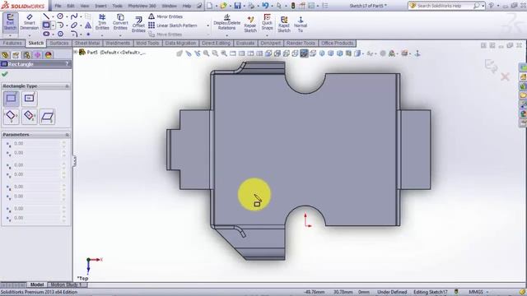Screen dimensions: 527x296
Task: Select the Circle sketch tool
Action: [60, 16]
